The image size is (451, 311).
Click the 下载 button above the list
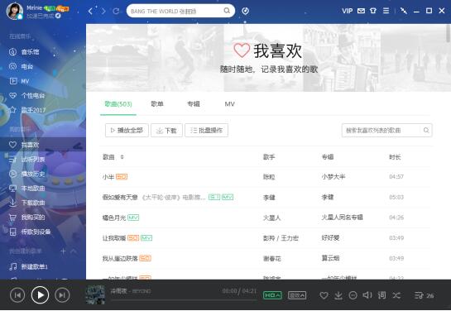[166, 131]
